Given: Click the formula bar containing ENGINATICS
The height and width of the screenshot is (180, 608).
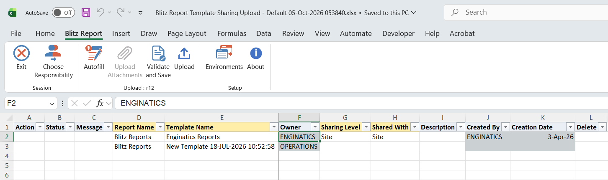Looking at the screenshot, I should click(x=361, y=103).
